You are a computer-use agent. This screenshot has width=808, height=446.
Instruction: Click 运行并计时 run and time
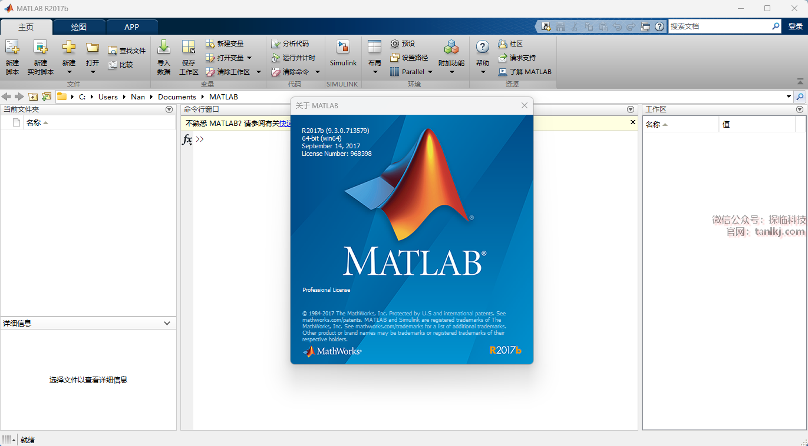point(293,58)
